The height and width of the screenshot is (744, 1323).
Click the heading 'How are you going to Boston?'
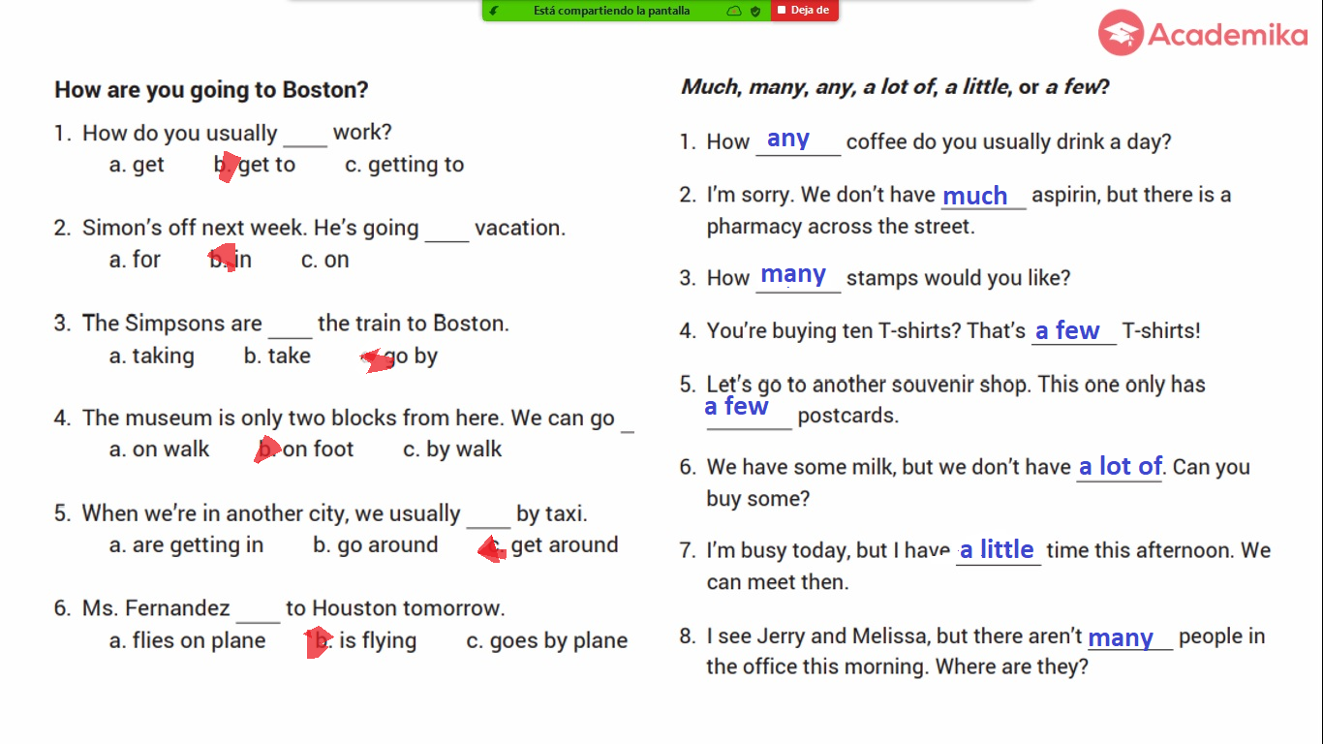click(211, 90)
